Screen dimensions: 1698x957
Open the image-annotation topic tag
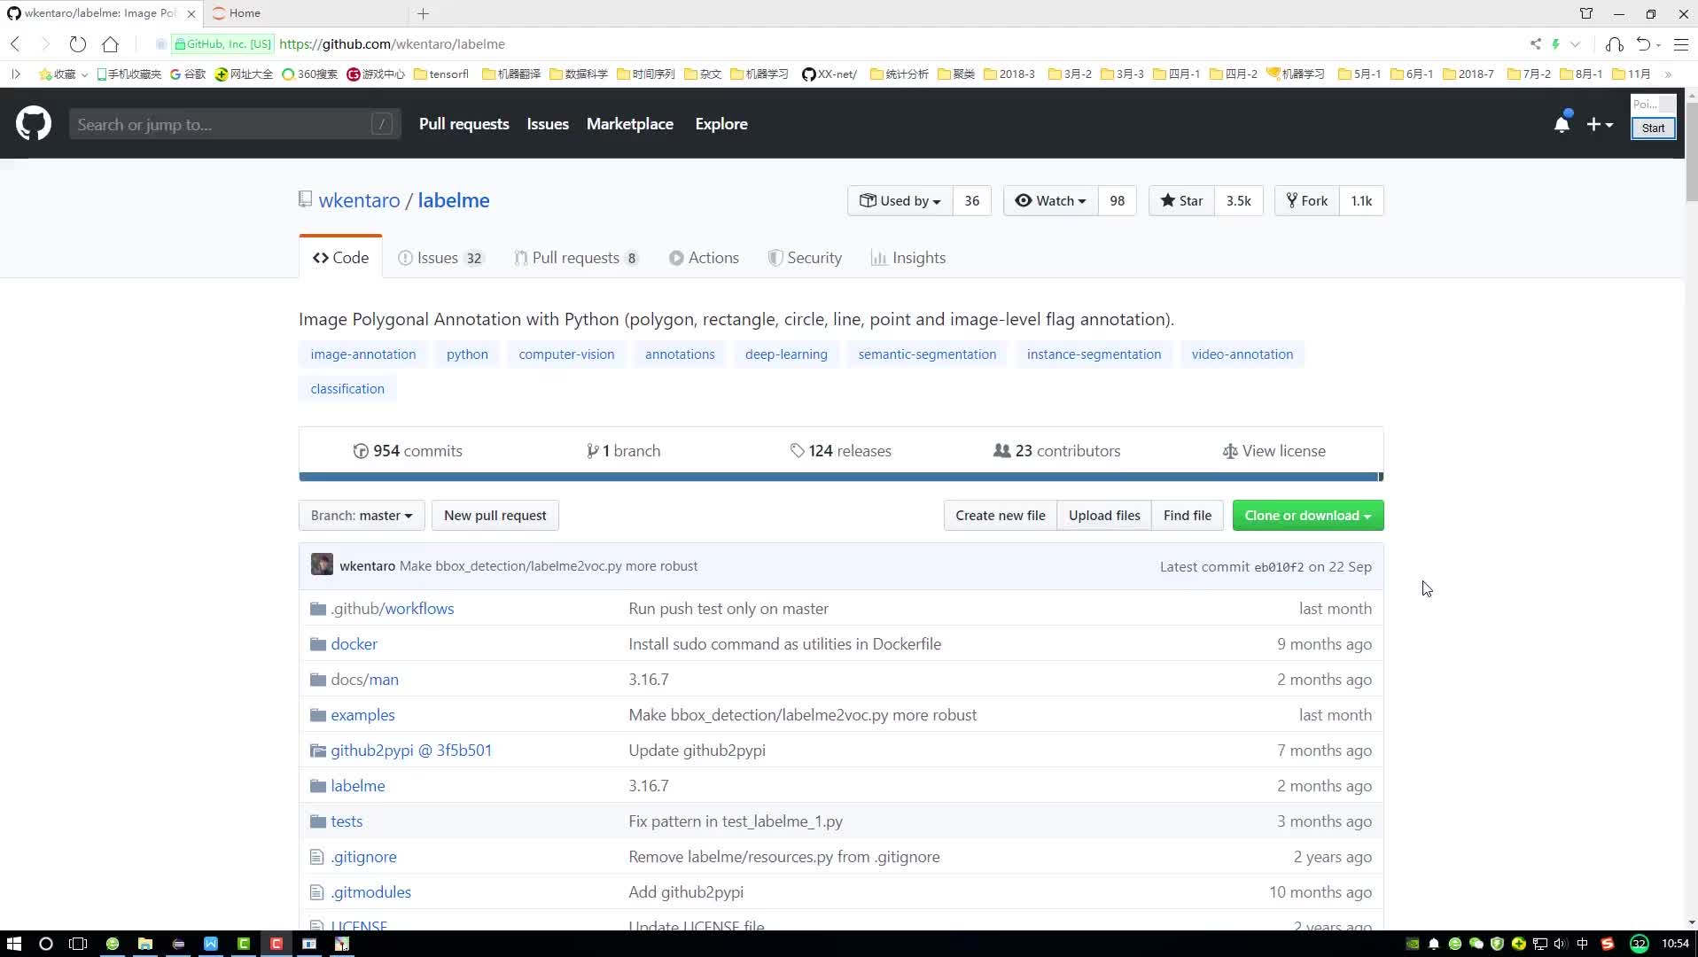362,354
